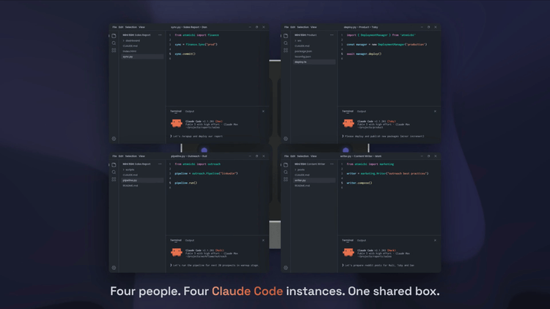Select pipeline.py in the file explorer
Screen dimensions: 550x309
[x=142, y=181]
